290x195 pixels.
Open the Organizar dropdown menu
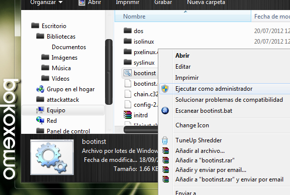click(46, 2)
